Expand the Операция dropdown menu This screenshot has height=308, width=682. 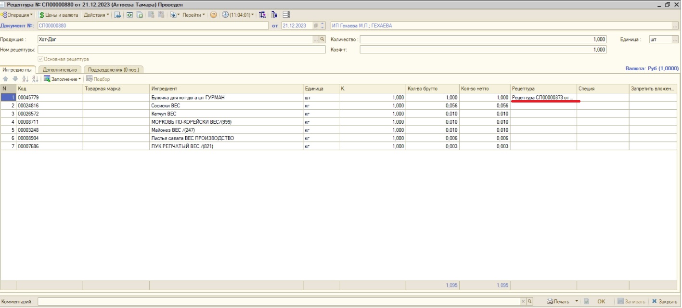(17, 15)
